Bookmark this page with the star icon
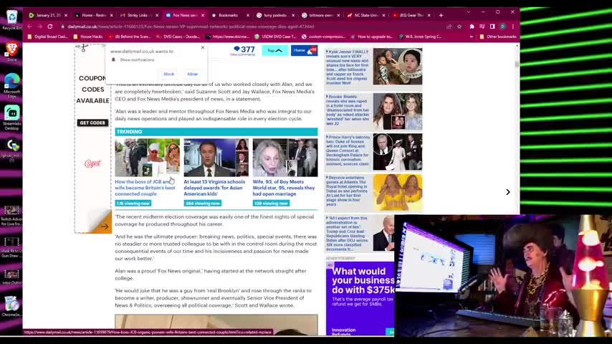This screenshot has width=612, height=344. 459,27
